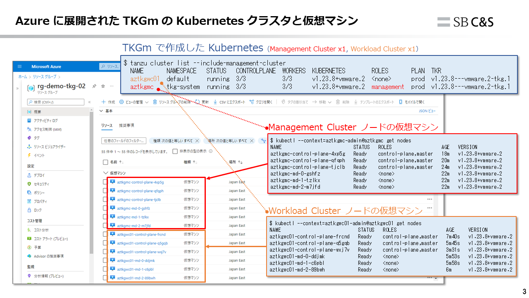Sort by the 場所 column header
The height and width of the screenshot is (298, 529).
(236, 162)
